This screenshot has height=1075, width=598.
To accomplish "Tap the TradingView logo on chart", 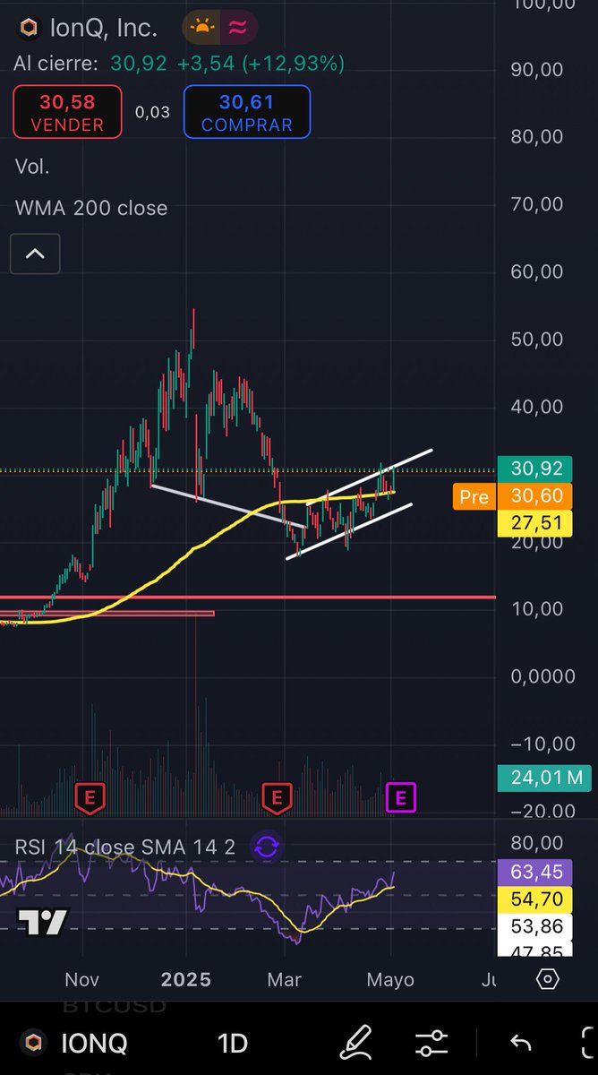I will [x=42, y=922].
